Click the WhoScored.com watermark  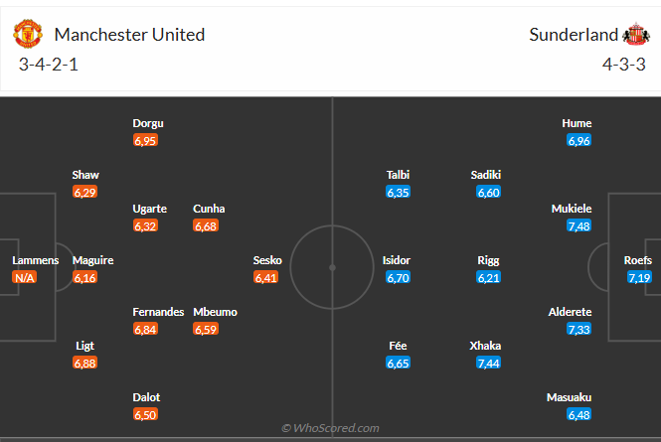(x=330, y=428)
